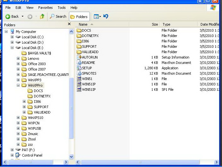The width and height of the screenshot is (222, 167).
Task: Sort by the Type column header
Action: 179,24
